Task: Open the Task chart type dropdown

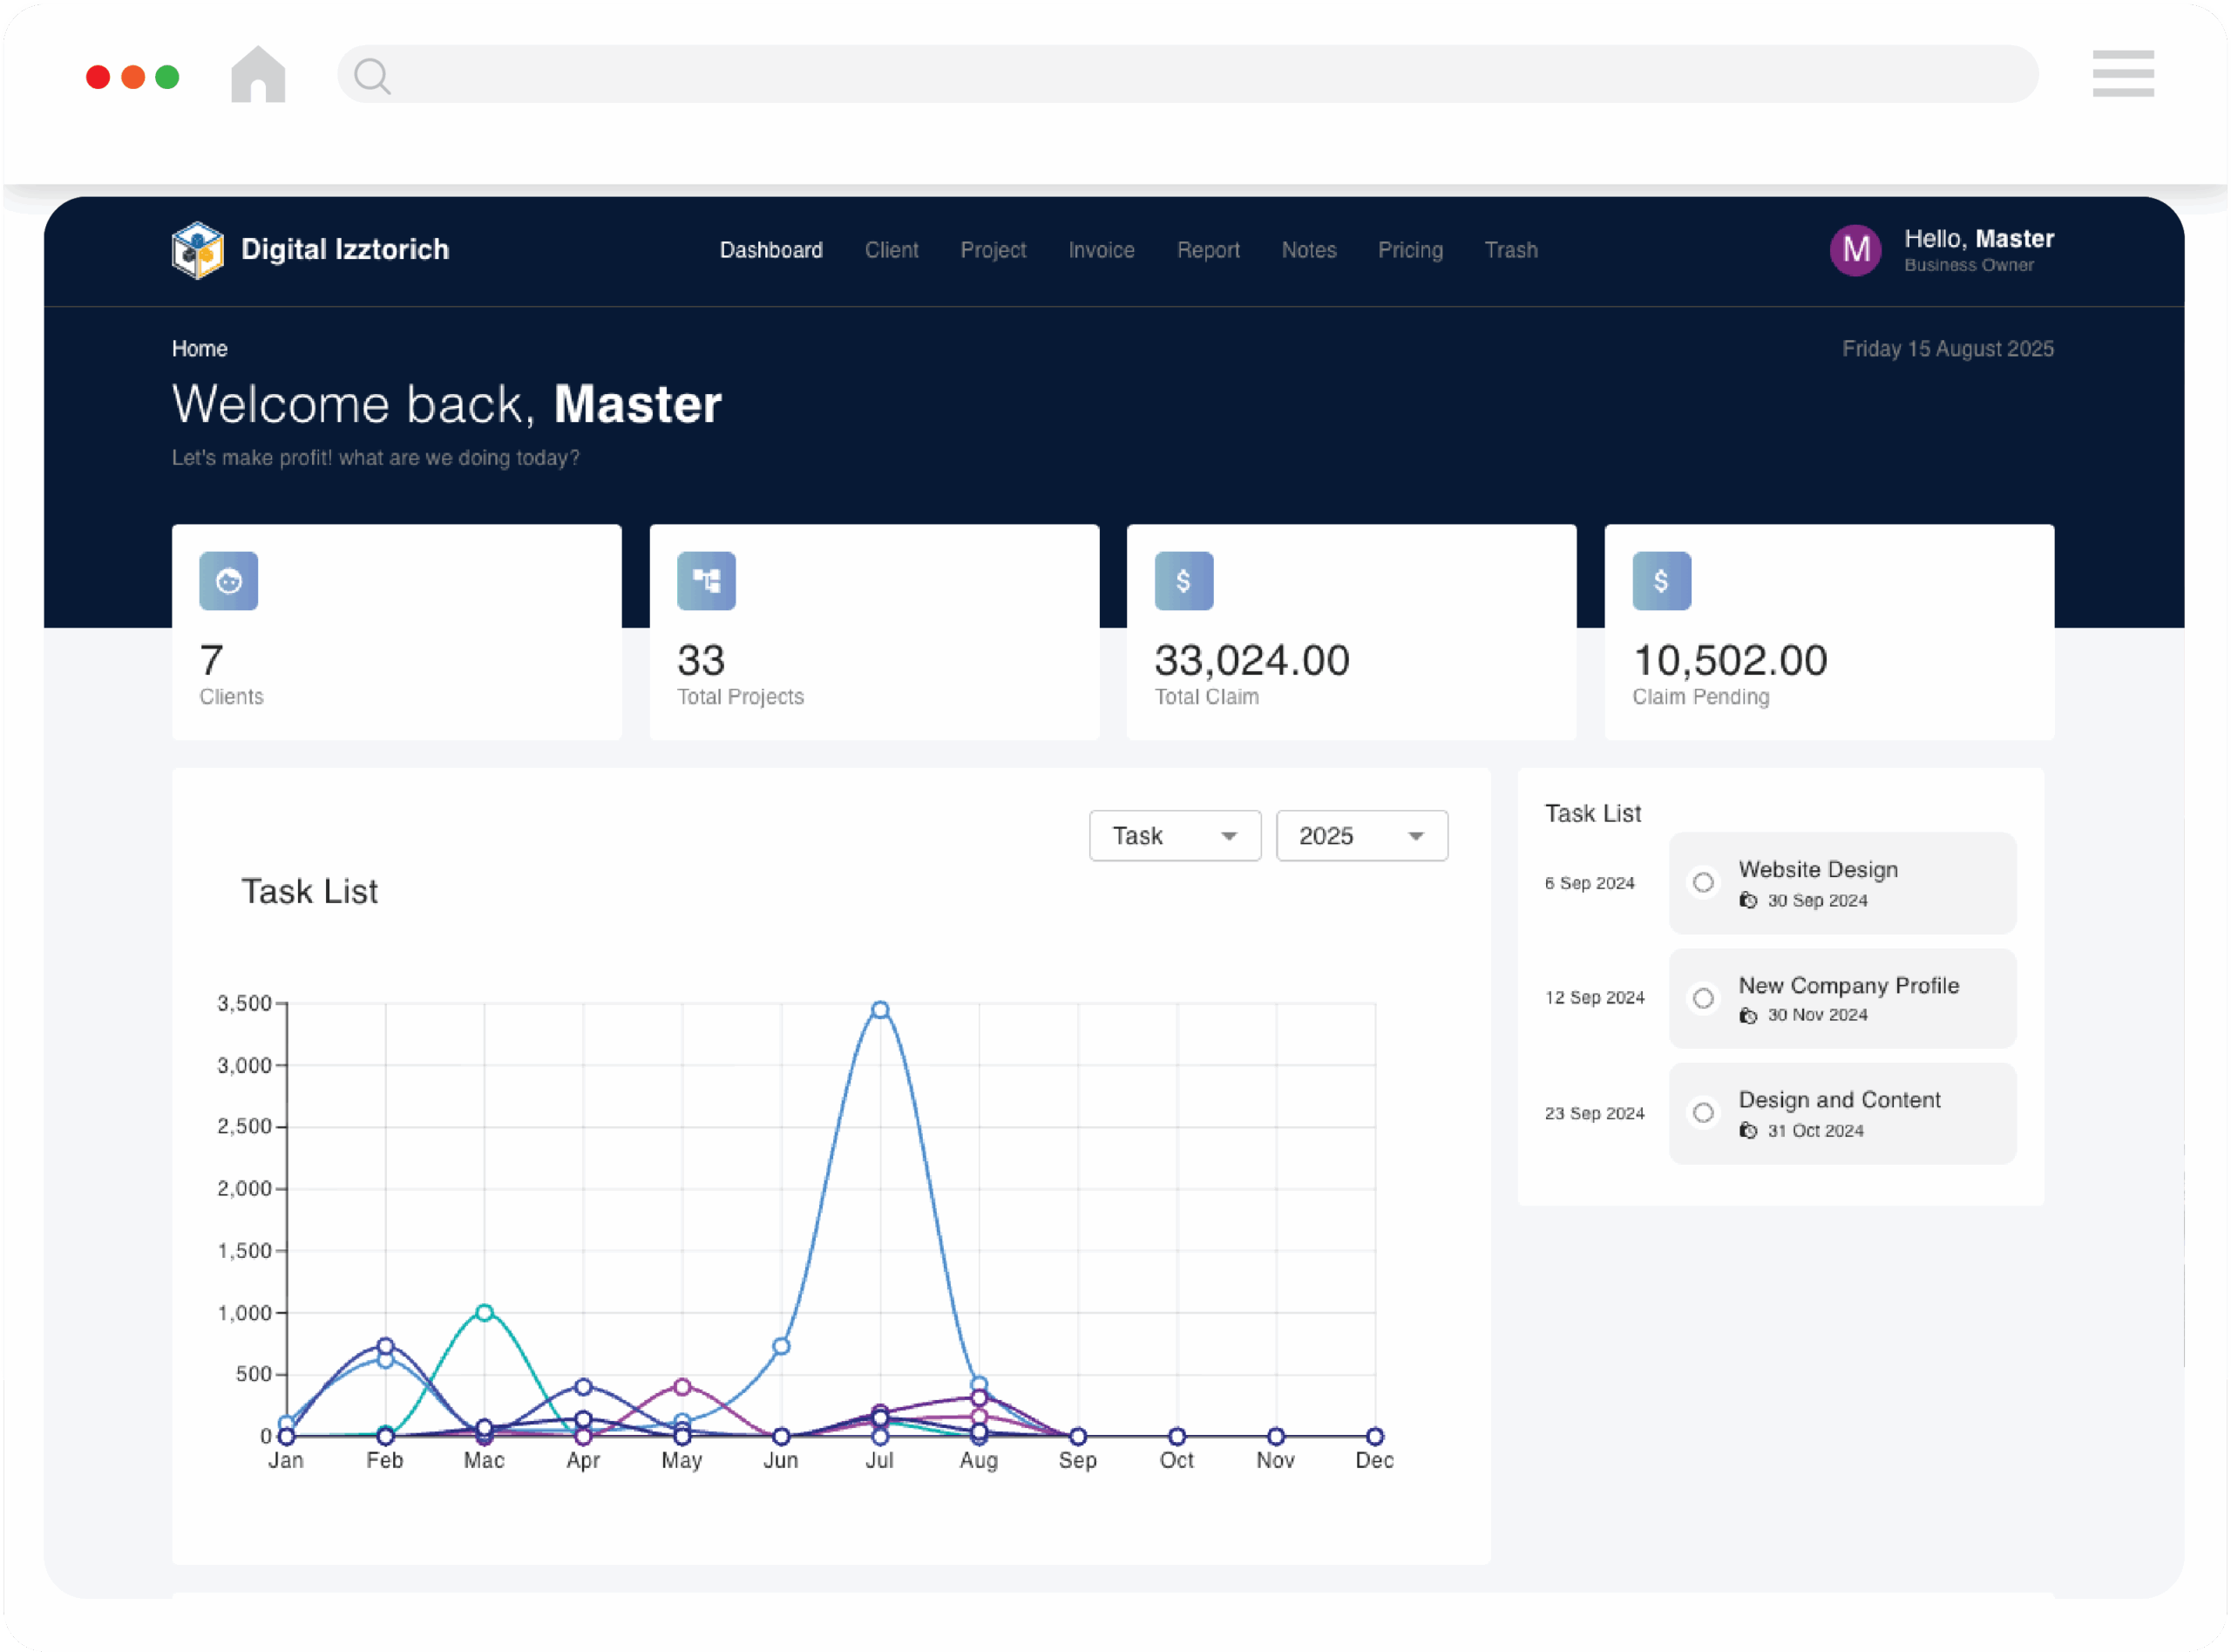Action: click(1174, 836)
